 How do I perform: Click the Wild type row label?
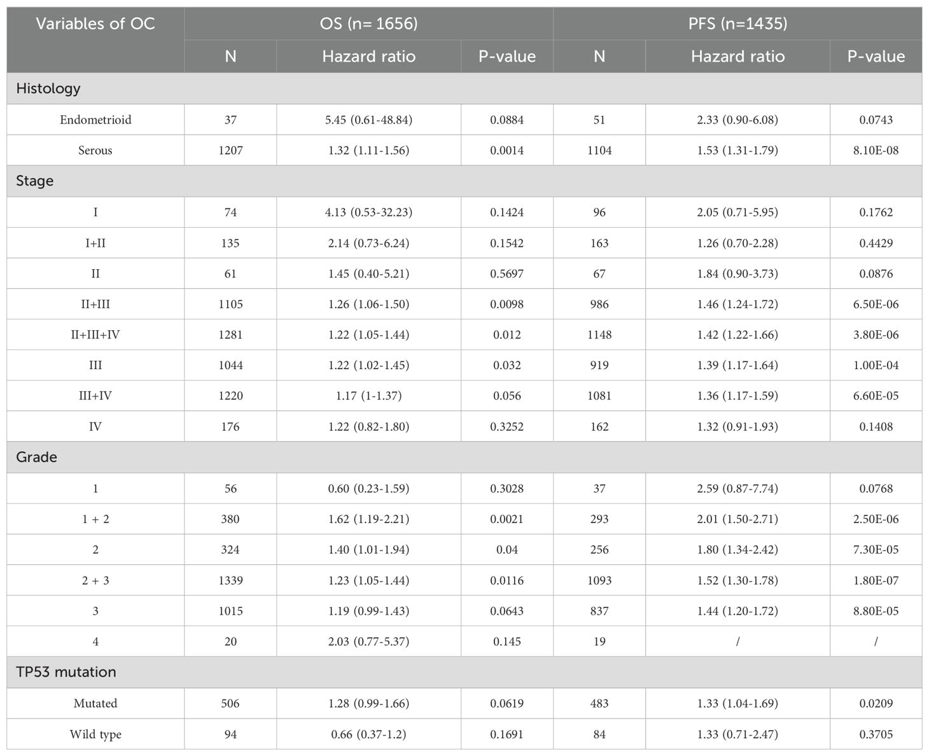click(95, 734)
